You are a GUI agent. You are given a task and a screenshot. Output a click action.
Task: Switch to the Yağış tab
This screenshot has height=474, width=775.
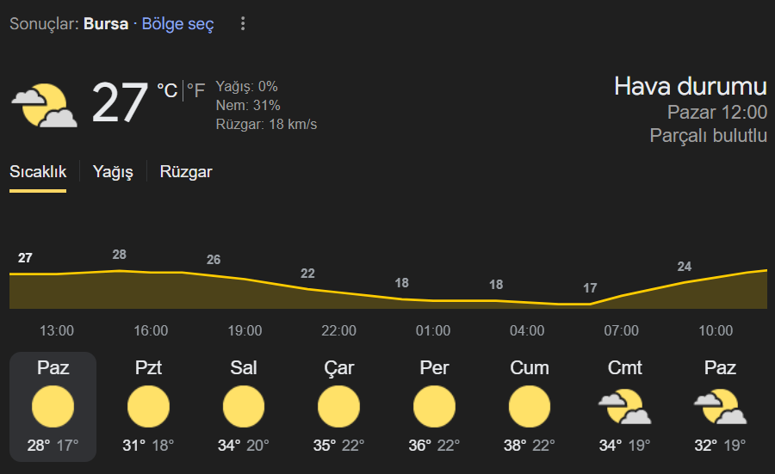(x=113, y=172)
